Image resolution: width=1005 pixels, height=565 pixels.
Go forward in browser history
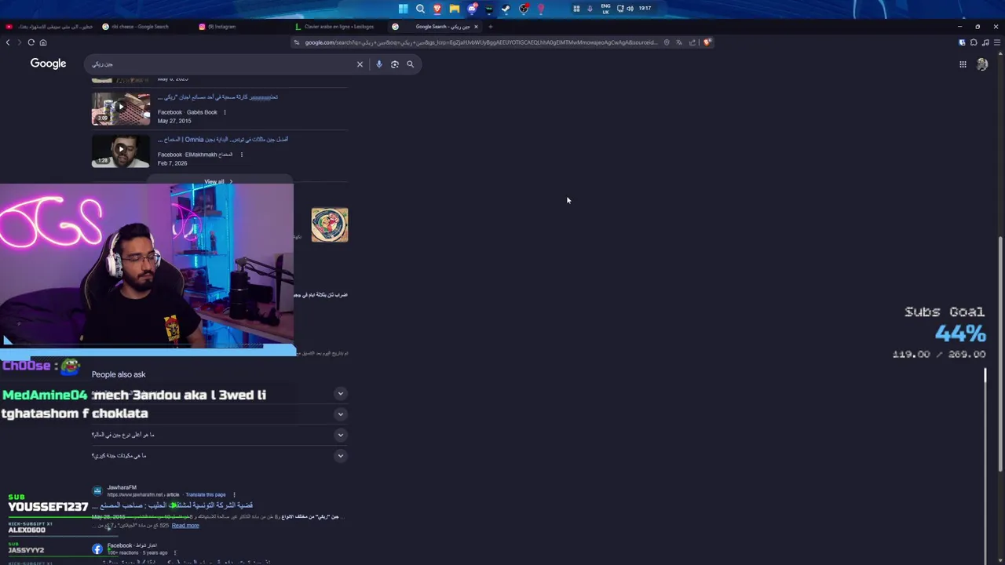pos(20,42)
